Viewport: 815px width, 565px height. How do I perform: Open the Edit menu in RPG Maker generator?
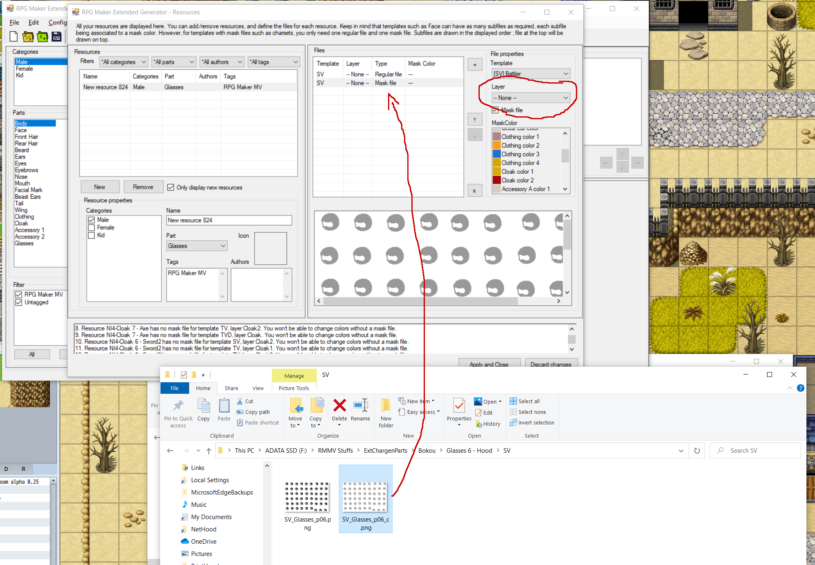coord(34,23)
